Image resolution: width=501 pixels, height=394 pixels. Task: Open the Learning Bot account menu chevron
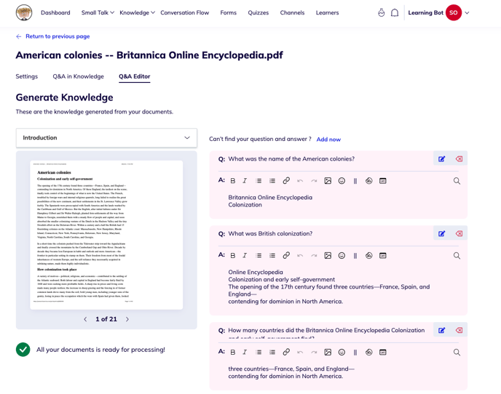tap(467, 13)
